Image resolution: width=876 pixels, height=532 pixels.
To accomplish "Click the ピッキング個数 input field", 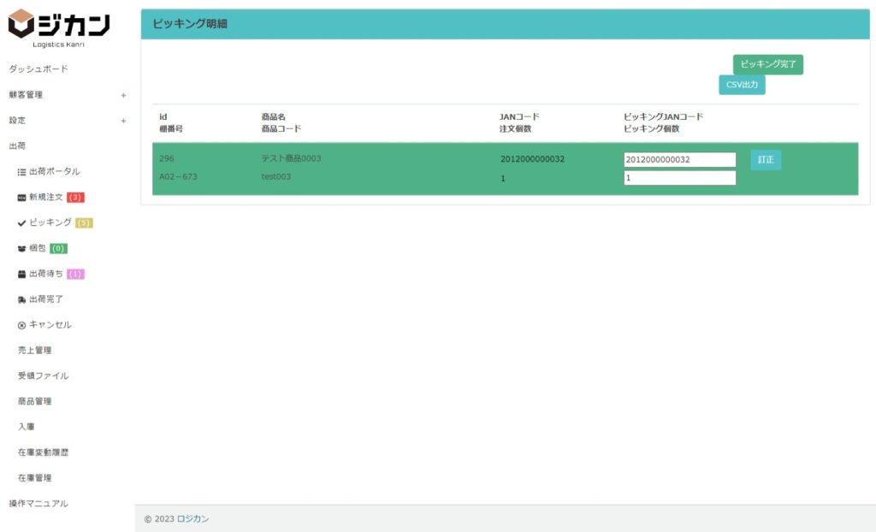I will click(679, 178).
